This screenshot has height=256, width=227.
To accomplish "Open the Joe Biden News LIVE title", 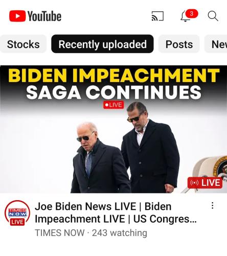I will pos(116,212).
